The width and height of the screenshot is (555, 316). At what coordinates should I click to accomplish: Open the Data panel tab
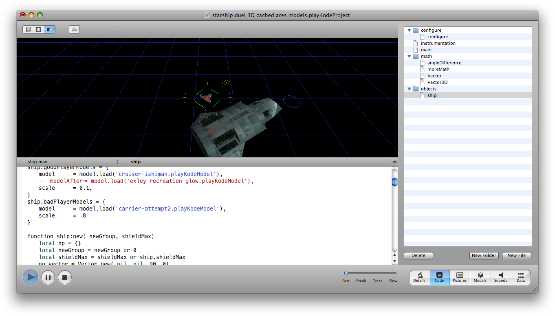pos(520,277)
